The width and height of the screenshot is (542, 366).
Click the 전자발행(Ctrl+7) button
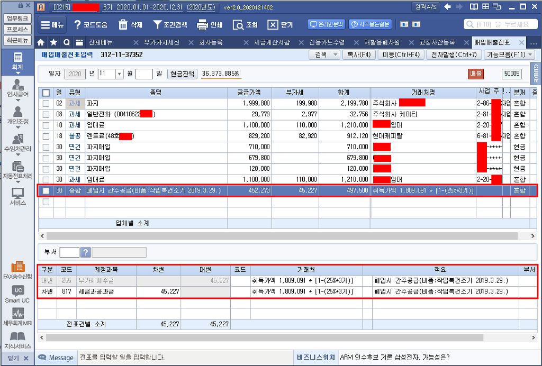454,54
